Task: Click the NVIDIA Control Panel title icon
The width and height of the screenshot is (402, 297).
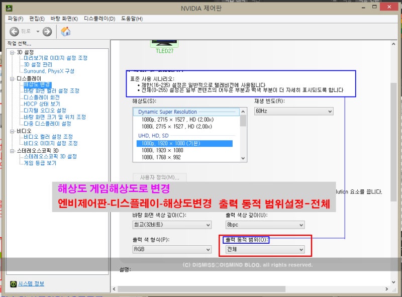Action: pyautogui.click(x=9, y=8)
